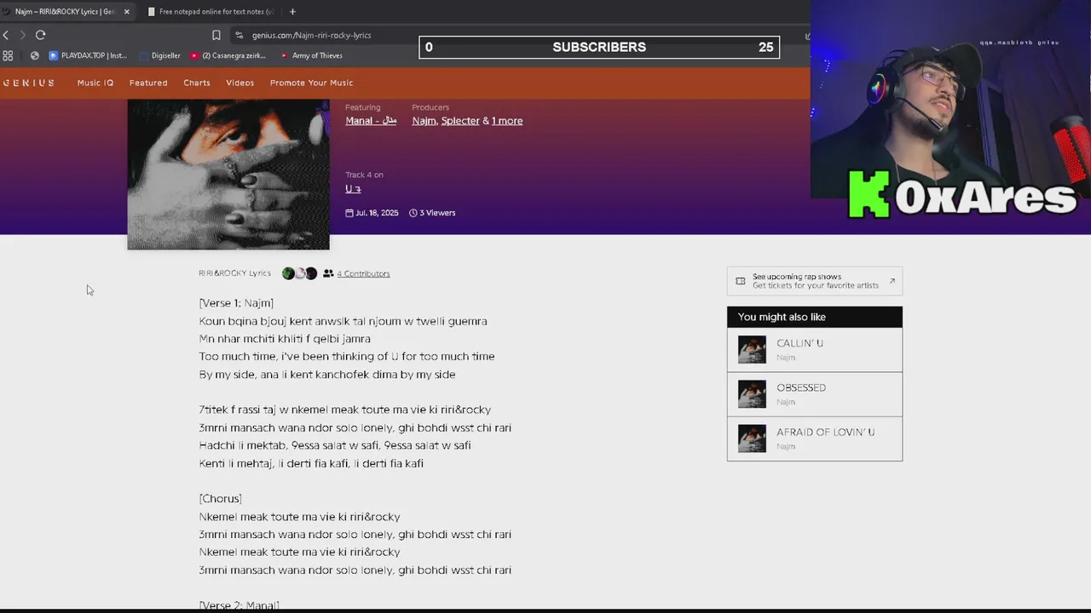1091x613 pixels.
Task: Click the globe icon in bookmarks bar
Action: click(34, 55)
